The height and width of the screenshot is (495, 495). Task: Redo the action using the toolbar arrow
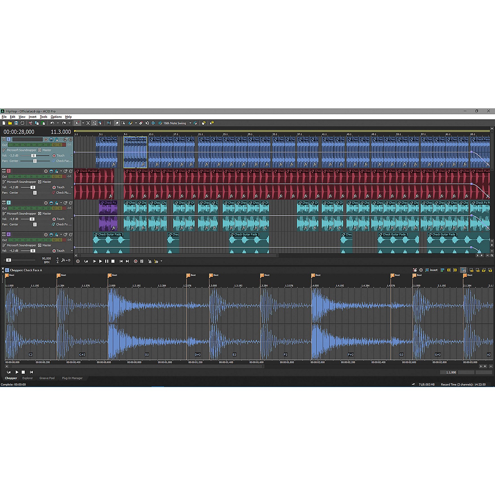tap(64, 123)
